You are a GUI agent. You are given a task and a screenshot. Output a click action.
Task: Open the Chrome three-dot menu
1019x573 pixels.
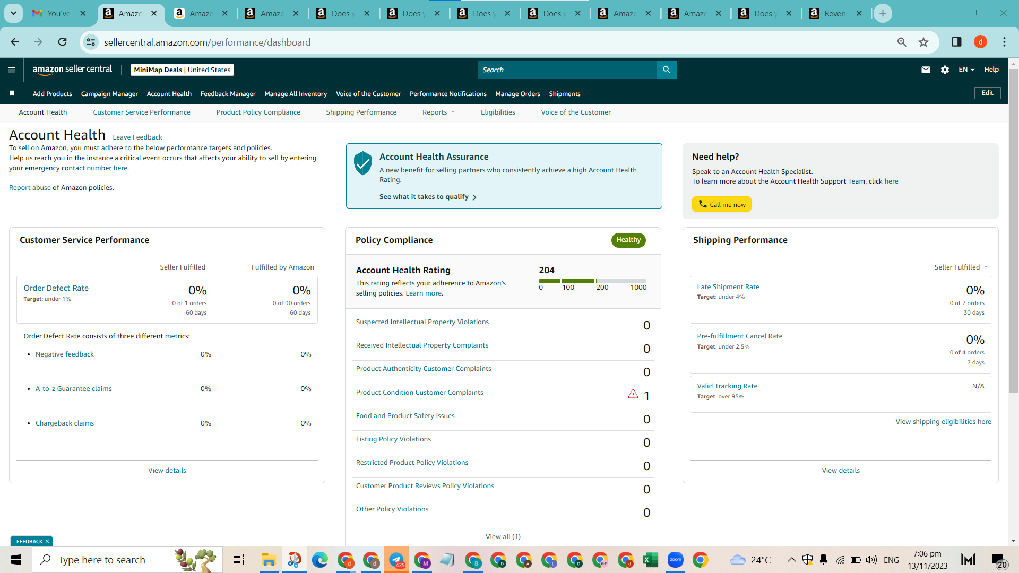point(1004,42)
